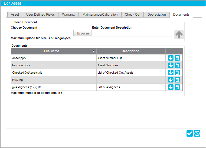Image resolution: width=206 pixels, height=148 pixels.
Task: Delete the barcode.docx file
Action: 177,65
